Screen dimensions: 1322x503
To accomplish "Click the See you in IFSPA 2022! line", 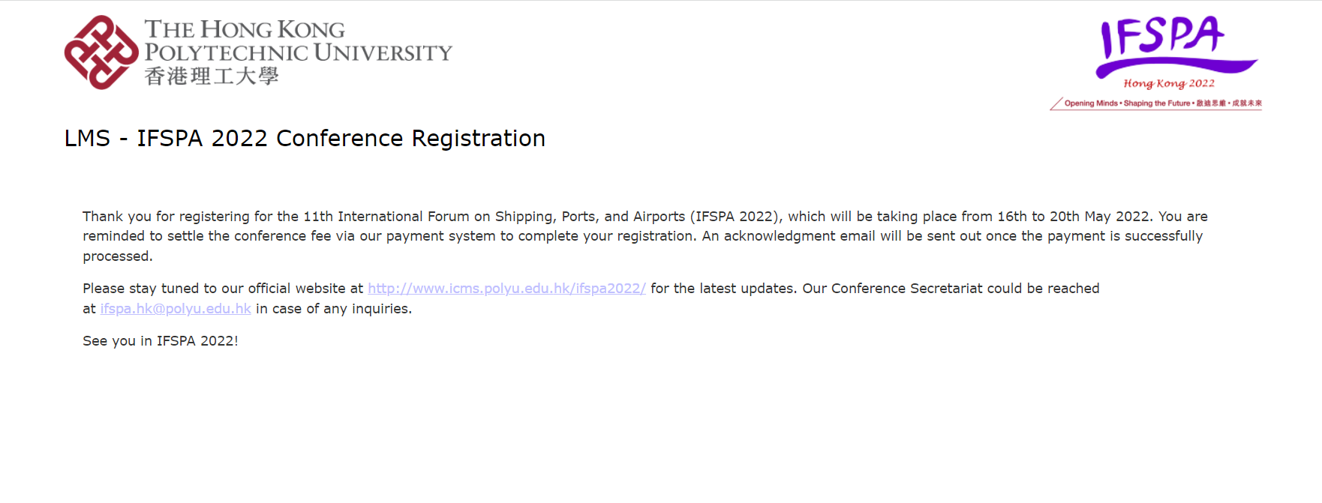I will (x=161, y=341).
